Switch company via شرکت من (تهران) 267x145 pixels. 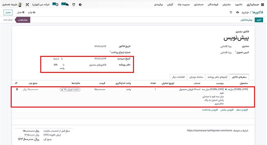tap(41, 5)
